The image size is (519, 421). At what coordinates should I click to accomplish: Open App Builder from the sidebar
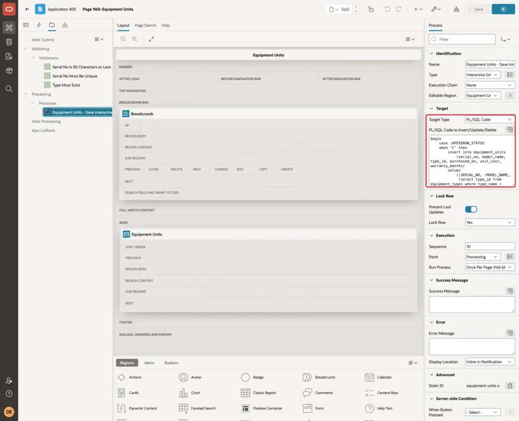point(9,27)
